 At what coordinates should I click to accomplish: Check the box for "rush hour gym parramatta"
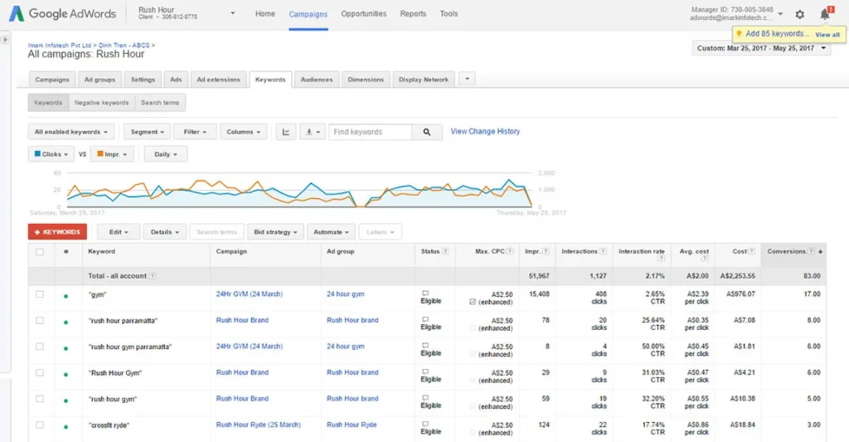(40, 346)
